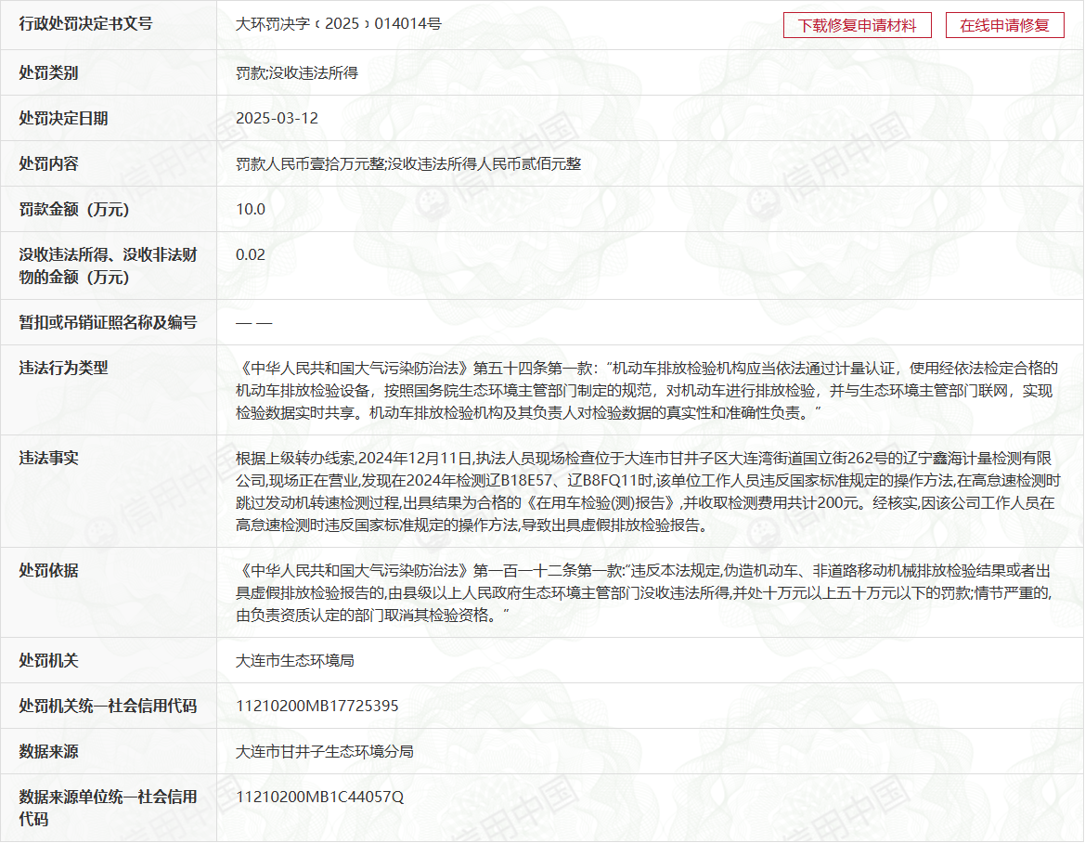The height and width of the screenshot is (843, 1085).
Task: Click the confiscated amount value 0.02
Action: [x=251, y=254]
